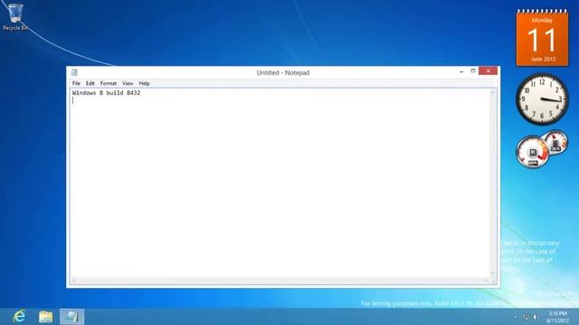This screenshot has width=579, height=325.
Task: Open the File menu in Notepad
Action: tap(76, 83)
